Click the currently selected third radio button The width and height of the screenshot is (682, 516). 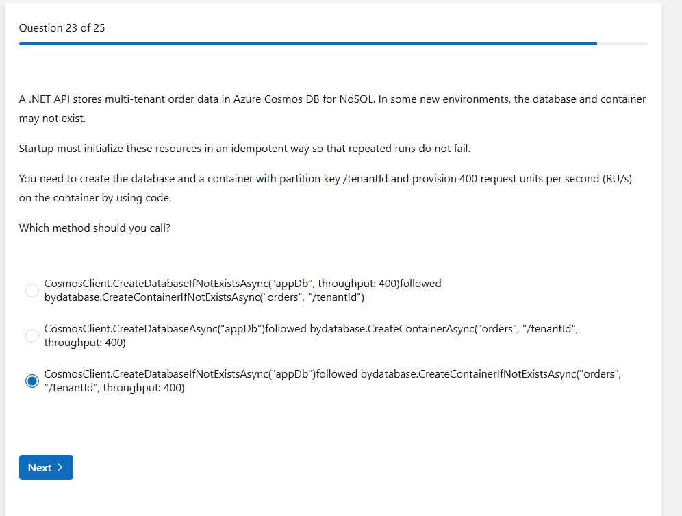[32, 381]
